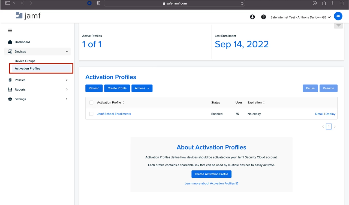This screenshot has height=205, width=349.
Task: Click the Settings gear icon
Action: 10,99
